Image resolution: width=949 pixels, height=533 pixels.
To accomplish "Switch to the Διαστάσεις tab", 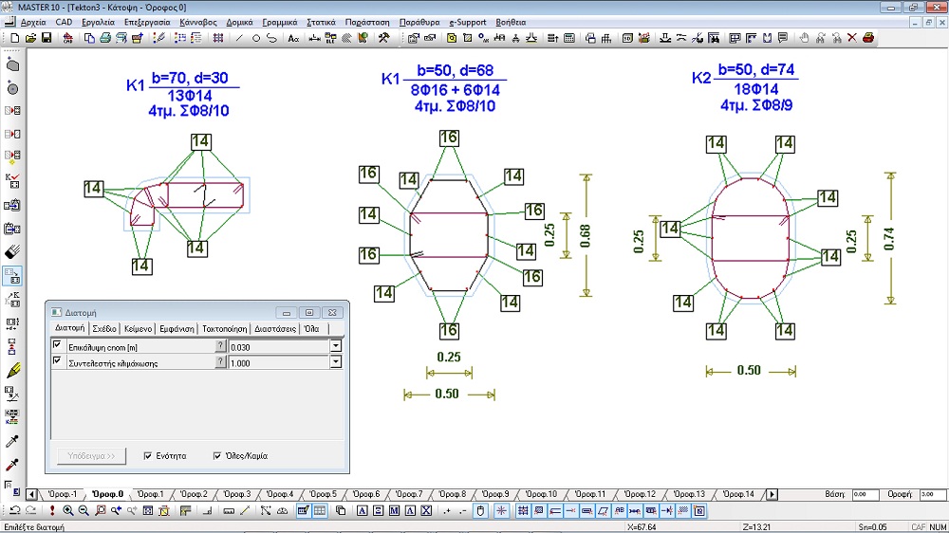I will [275, 328].
